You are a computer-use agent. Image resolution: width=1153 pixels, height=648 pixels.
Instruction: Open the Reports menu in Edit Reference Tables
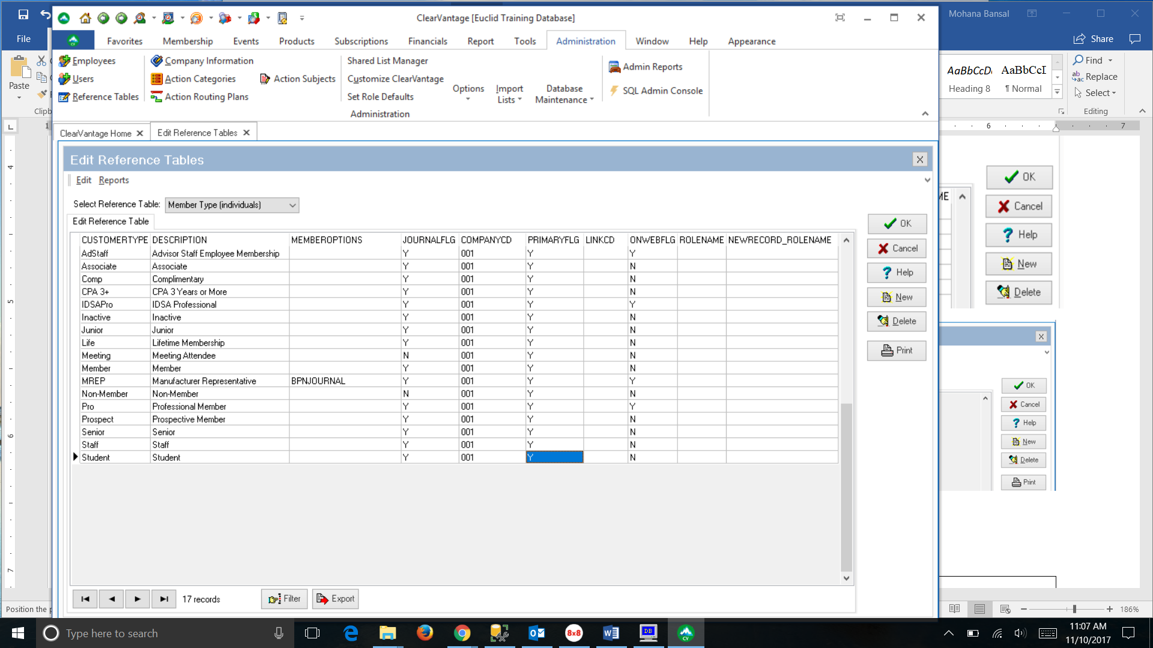113,180
